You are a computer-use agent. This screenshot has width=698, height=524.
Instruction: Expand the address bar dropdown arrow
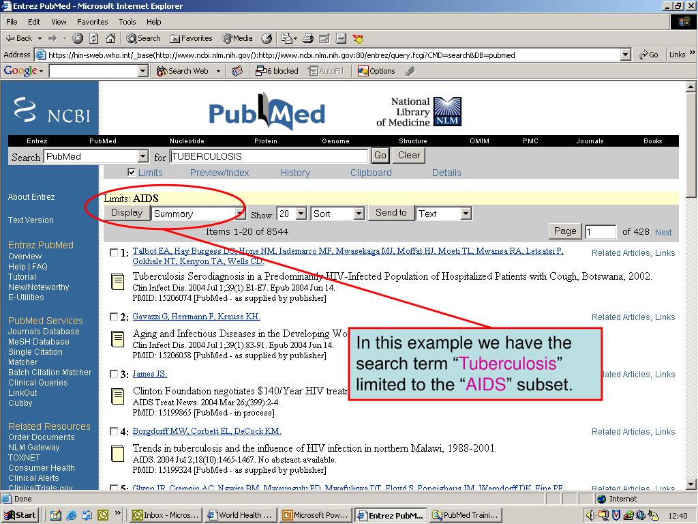[626, 55]
